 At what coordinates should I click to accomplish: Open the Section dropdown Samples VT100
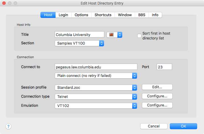click(79, 43)
